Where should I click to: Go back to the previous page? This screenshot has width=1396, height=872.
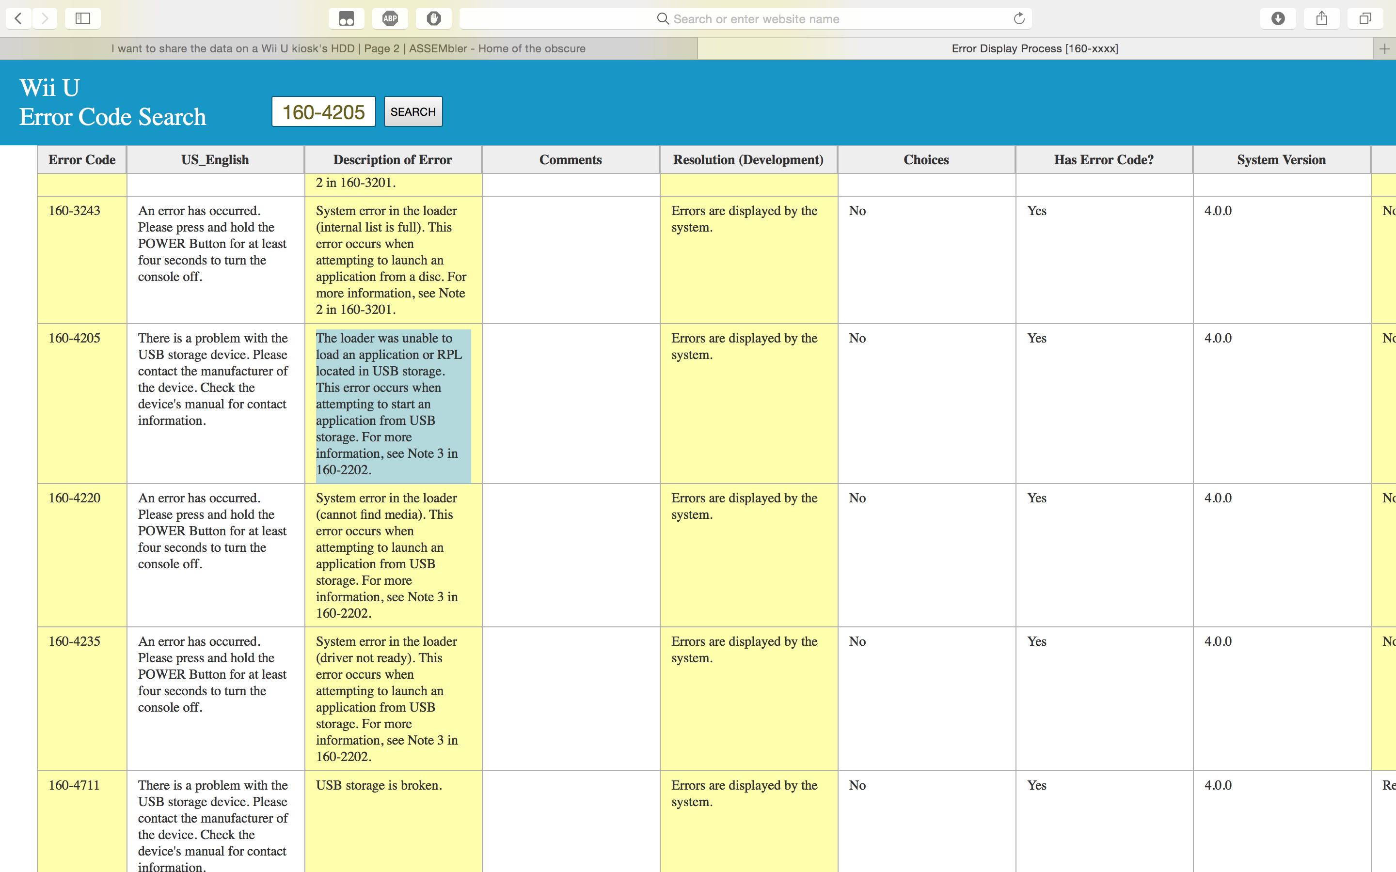tap(18, 18)
